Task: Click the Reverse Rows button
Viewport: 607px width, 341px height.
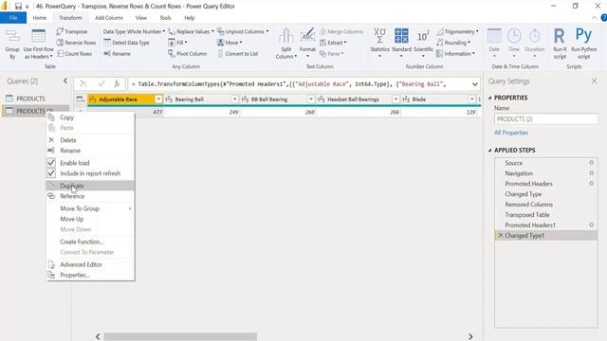Action: pos(76,43)
